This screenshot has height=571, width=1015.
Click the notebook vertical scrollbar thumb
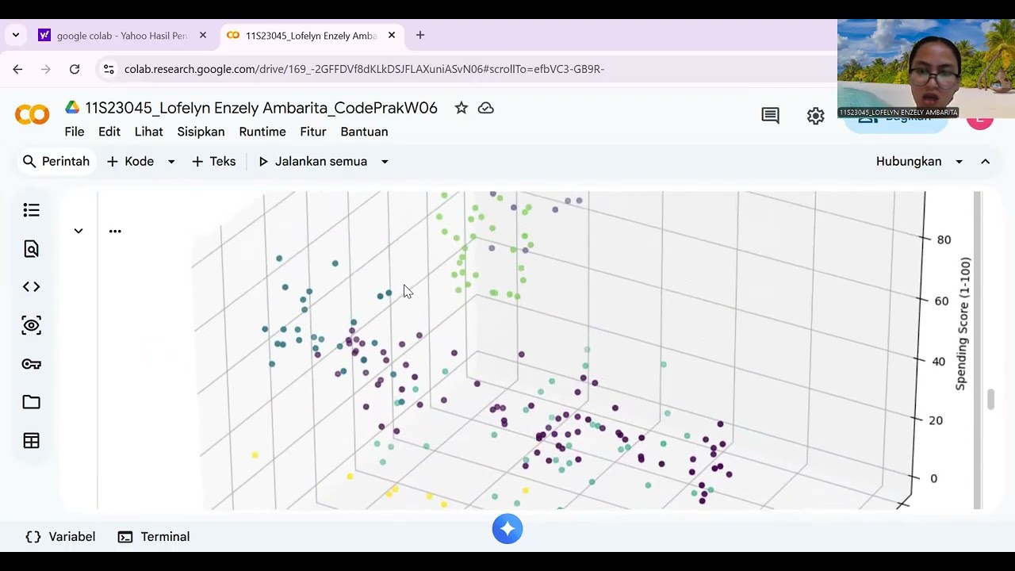tap(990, 400)
